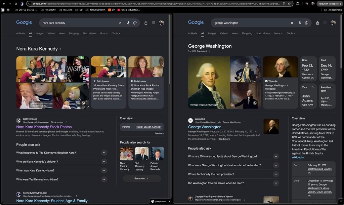Click the share icon beside the george washington search
This screenshot has height=205, width=344.
[x=317, y=23]
